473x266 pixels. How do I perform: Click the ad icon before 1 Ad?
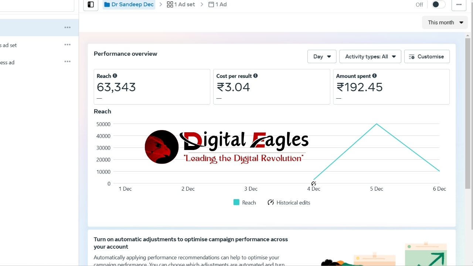pyautogui.click(x=211, y=4)
